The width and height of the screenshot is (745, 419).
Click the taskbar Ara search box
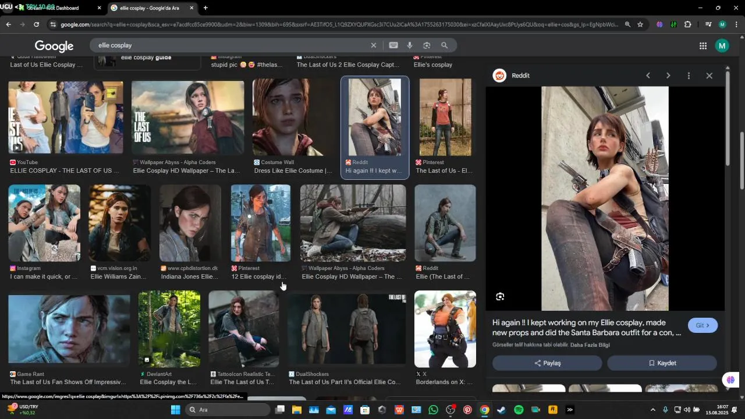229,410
